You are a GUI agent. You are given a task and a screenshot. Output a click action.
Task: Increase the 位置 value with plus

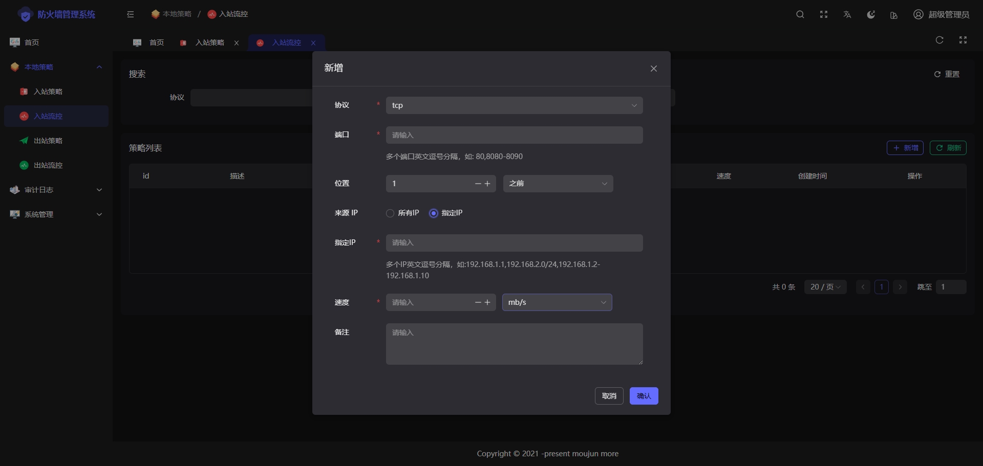click(x=487, y=184)
